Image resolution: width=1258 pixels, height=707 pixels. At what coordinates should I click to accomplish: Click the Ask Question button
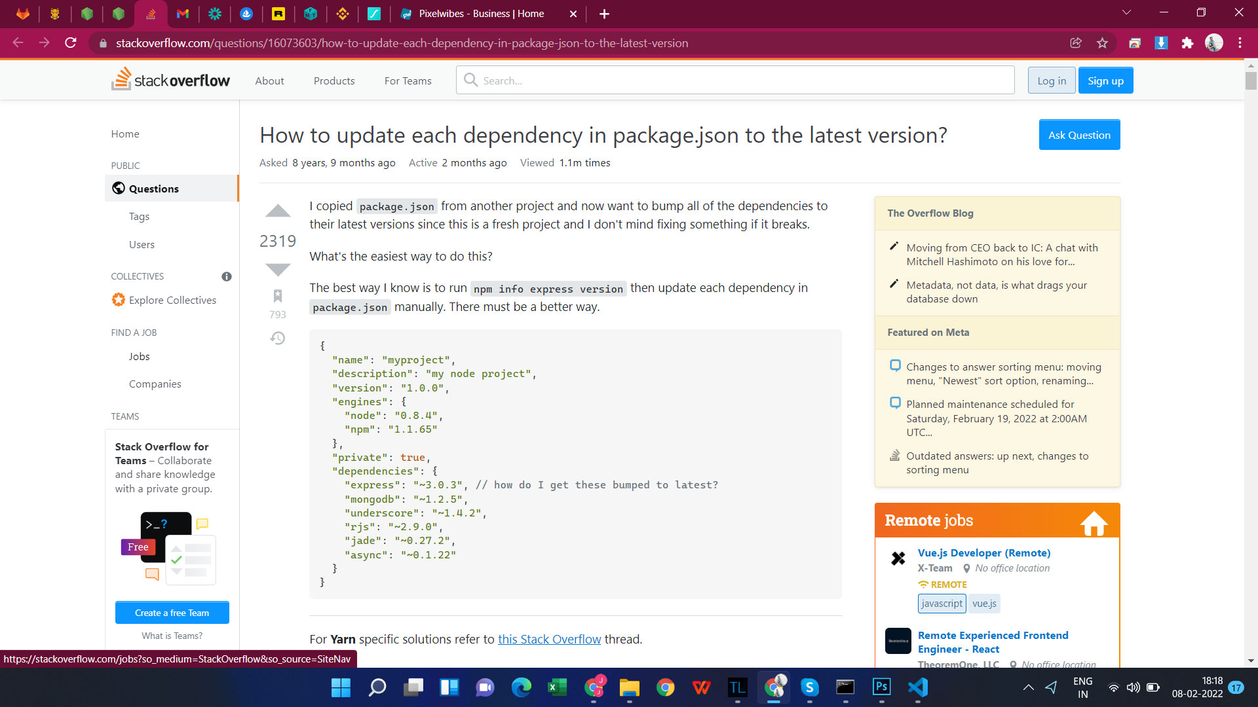tap(1079, 135)
